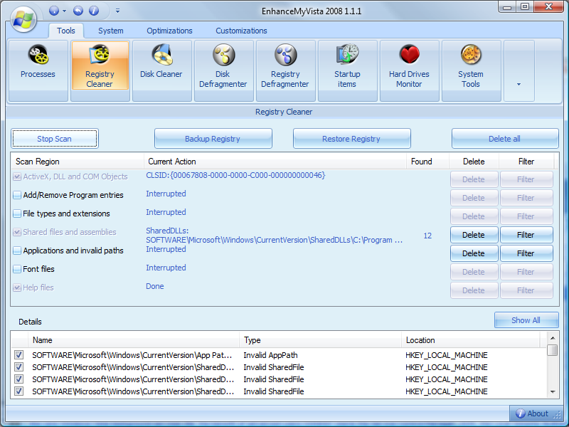The width and height of the screenshot is (569, 427).
Task: Filter Shared files and assemblies results
Action: point(526,235)
